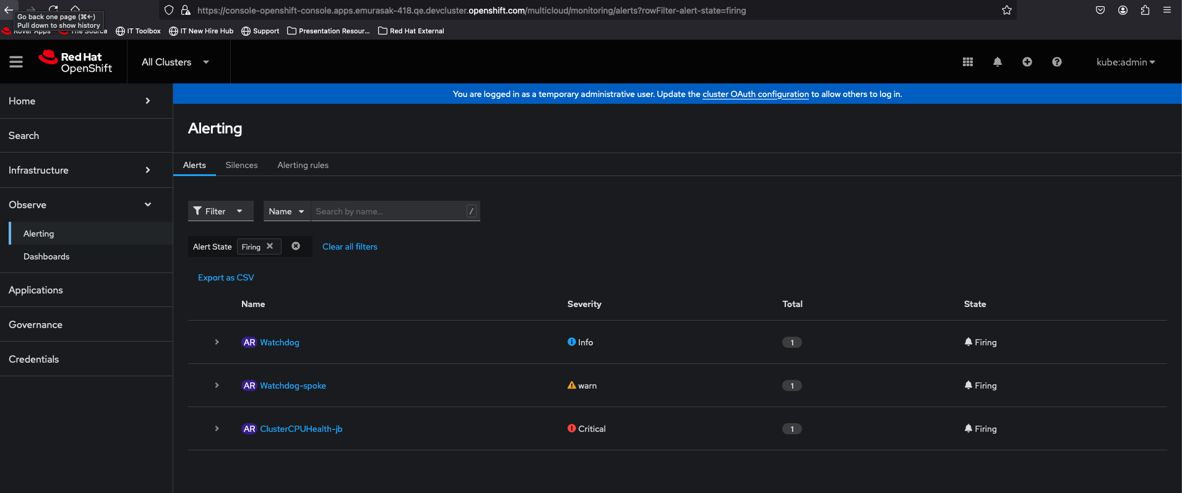This screenshot has width=1182, height=493.
Task: Open the notifications bell in the masthead
Action: tap(998, 62)
